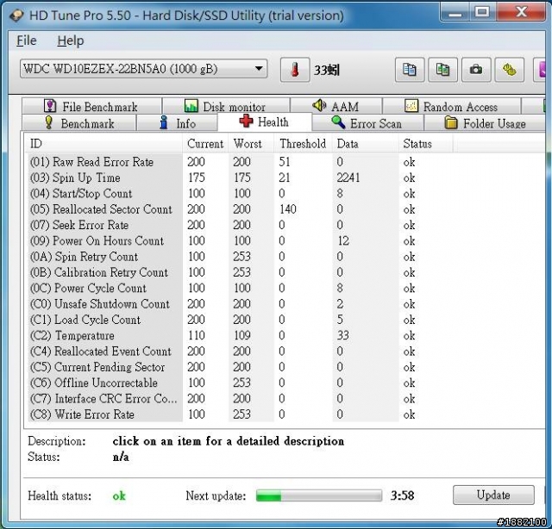
Task: Sort by Threshold column header
Action: click(x=303, y=144)
